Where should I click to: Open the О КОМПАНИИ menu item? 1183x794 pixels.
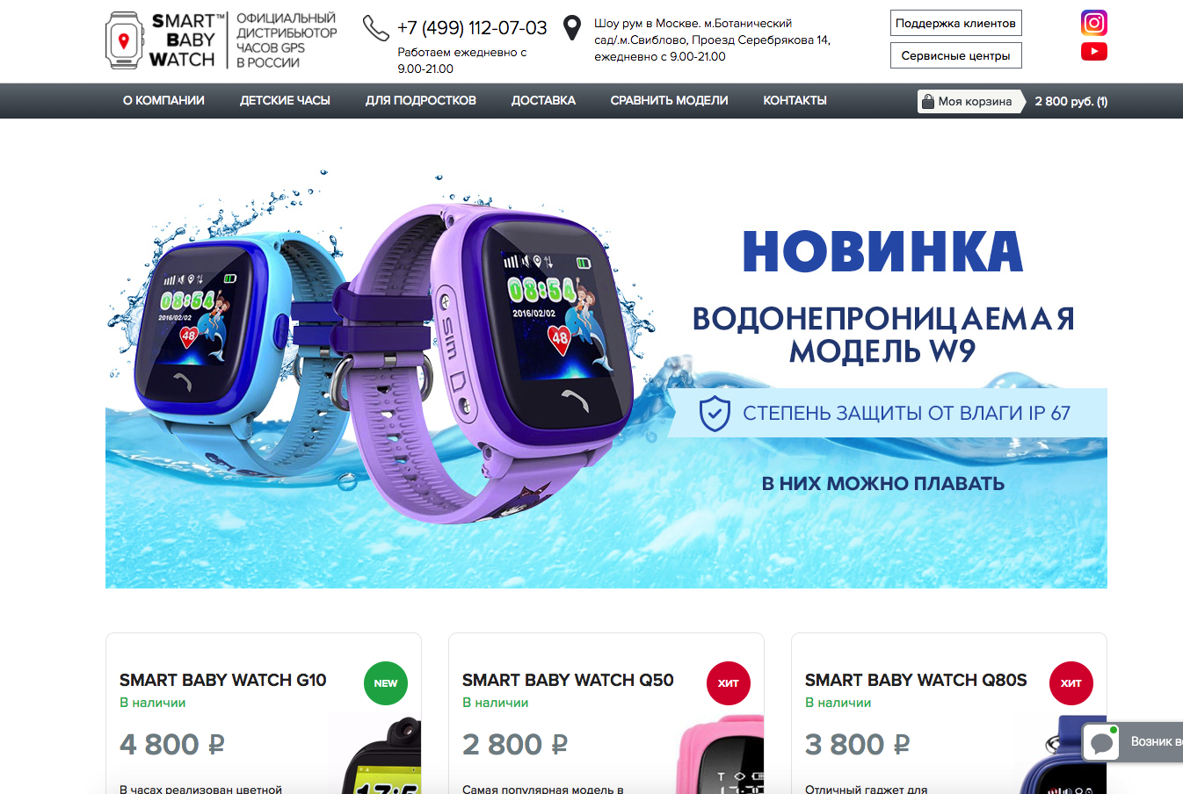pyautogui.click(x=163, y=101)
